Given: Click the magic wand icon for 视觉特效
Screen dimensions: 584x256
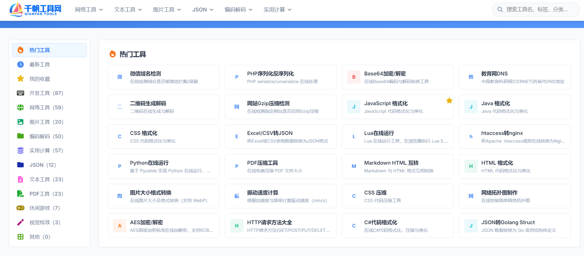Looking at the screenshot, I should (x=20, y=222).
